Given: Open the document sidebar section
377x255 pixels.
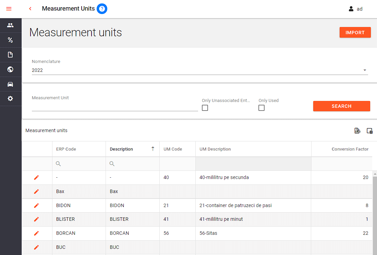Looking at the screenshot, I should point(10,55).
